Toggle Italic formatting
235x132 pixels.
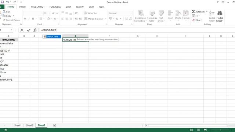pyautogui.click(x=29, y=19)
